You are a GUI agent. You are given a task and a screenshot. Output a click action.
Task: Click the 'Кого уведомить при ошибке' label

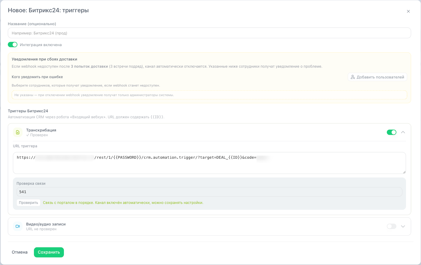[37, 77]
